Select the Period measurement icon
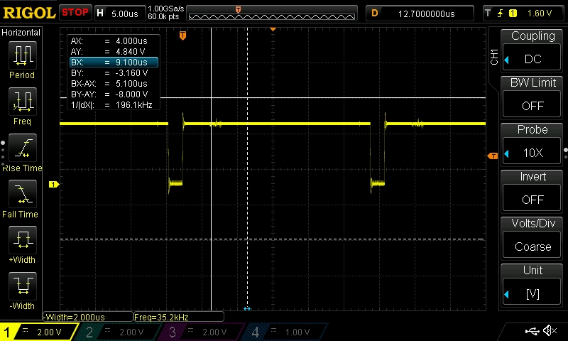This screenshot has width=568, height=341. click(23, 55)
